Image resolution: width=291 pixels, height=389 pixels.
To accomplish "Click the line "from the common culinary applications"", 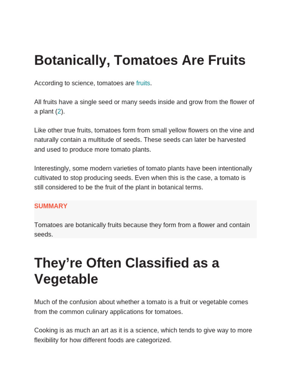I will pos(108,312).
